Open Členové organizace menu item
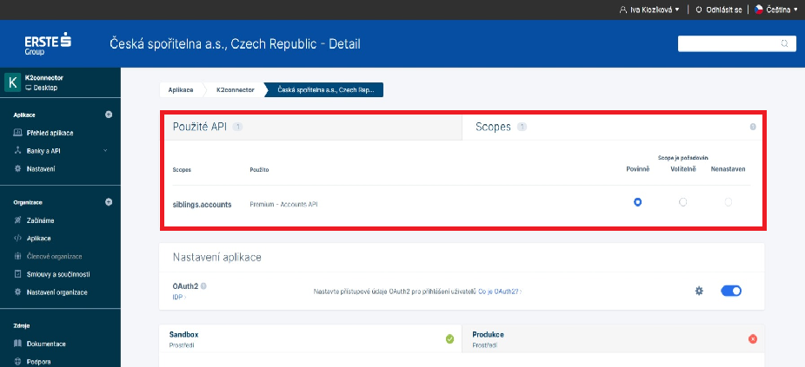Screen dimensions: 805x367 tap(54, 256)
